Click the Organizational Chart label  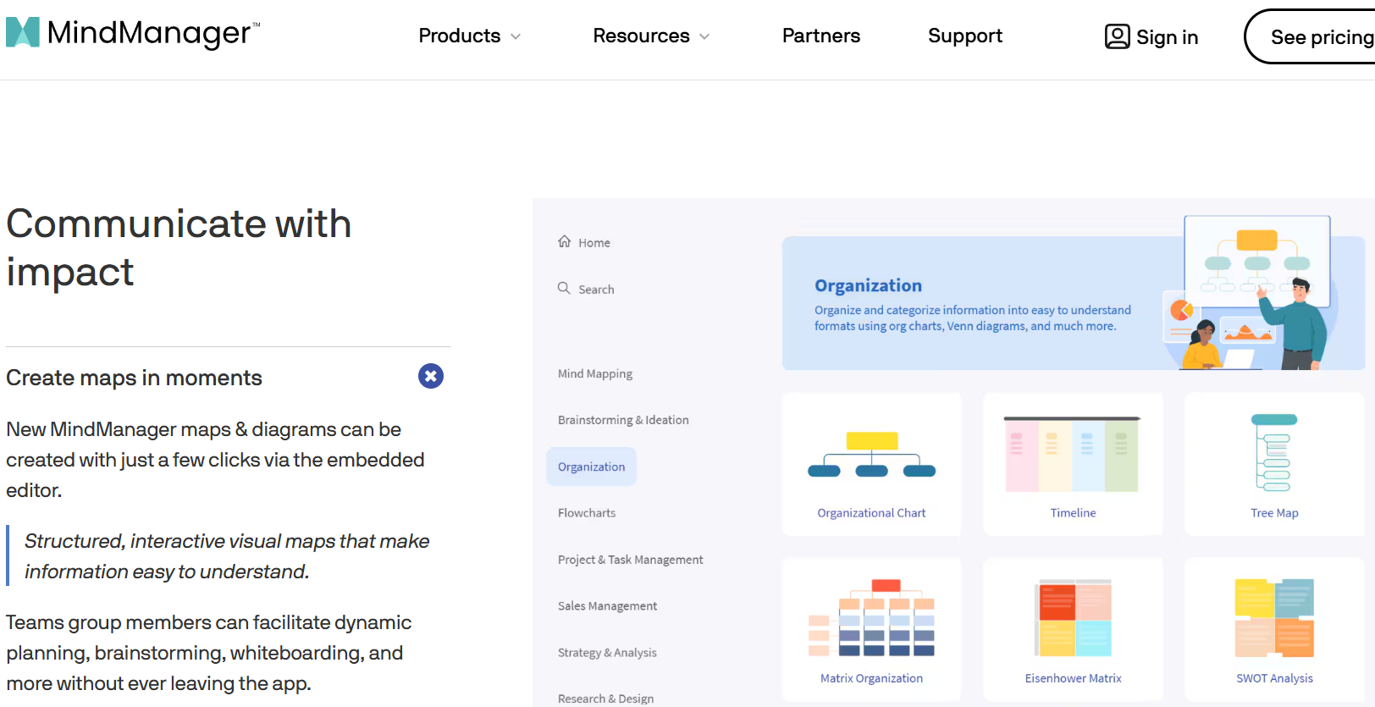coord(871,513)
